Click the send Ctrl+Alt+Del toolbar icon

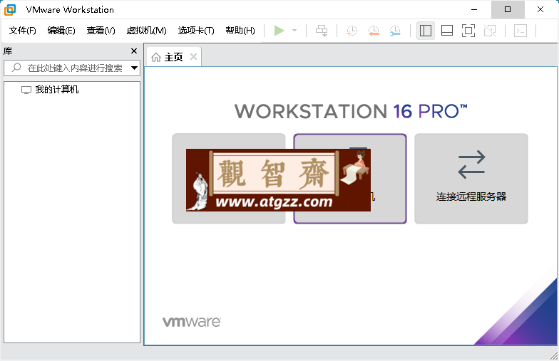coord(322,31)
